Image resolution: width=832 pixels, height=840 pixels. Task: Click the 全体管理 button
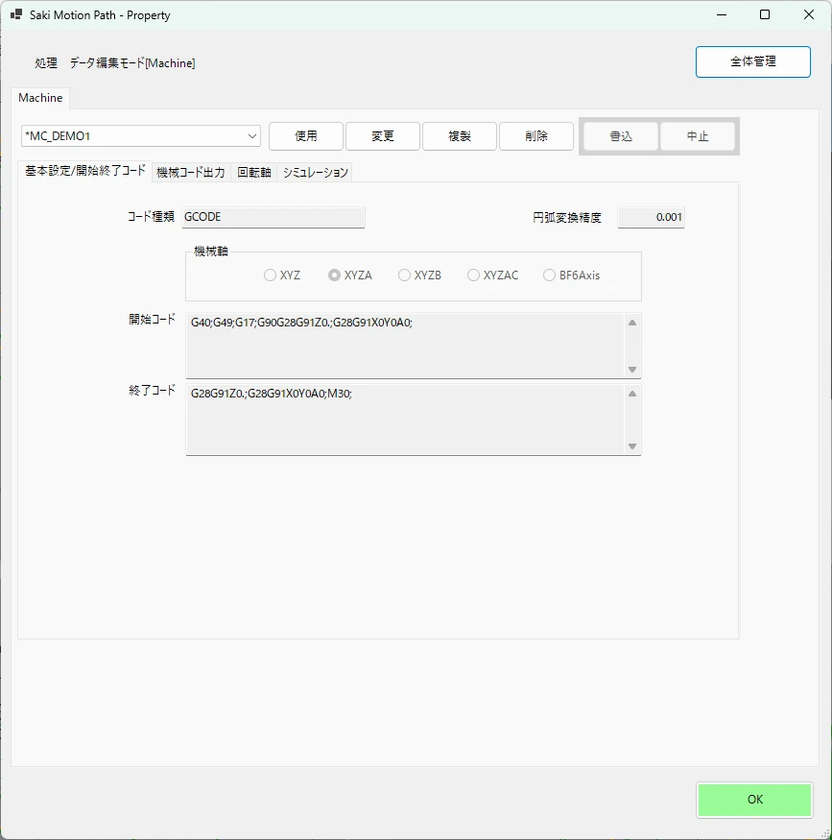coord(752,61)
